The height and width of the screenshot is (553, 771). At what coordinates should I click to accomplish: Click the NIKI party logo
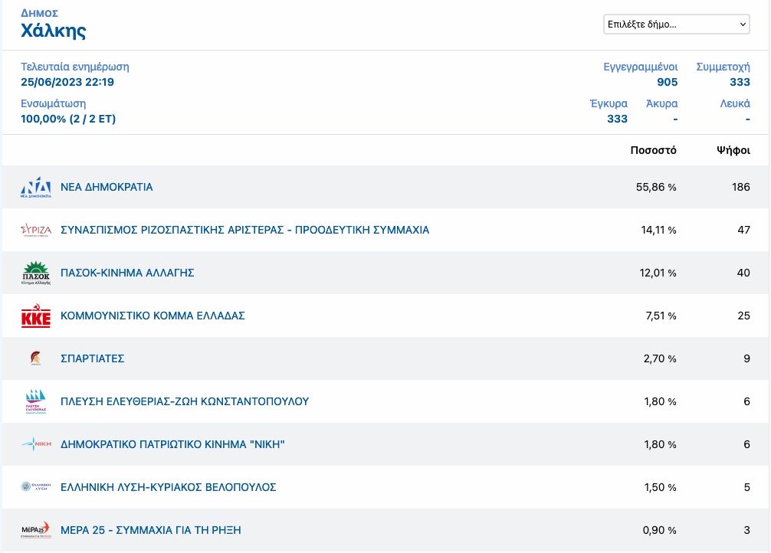(x=36, y=444)
